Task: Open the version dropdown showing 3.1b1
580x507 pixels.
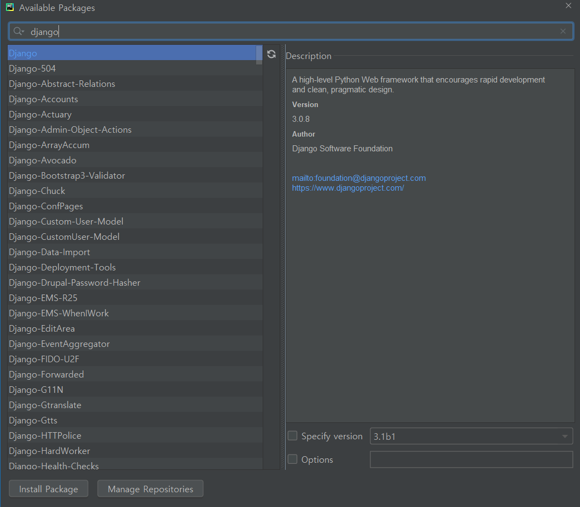Action: 471,437
